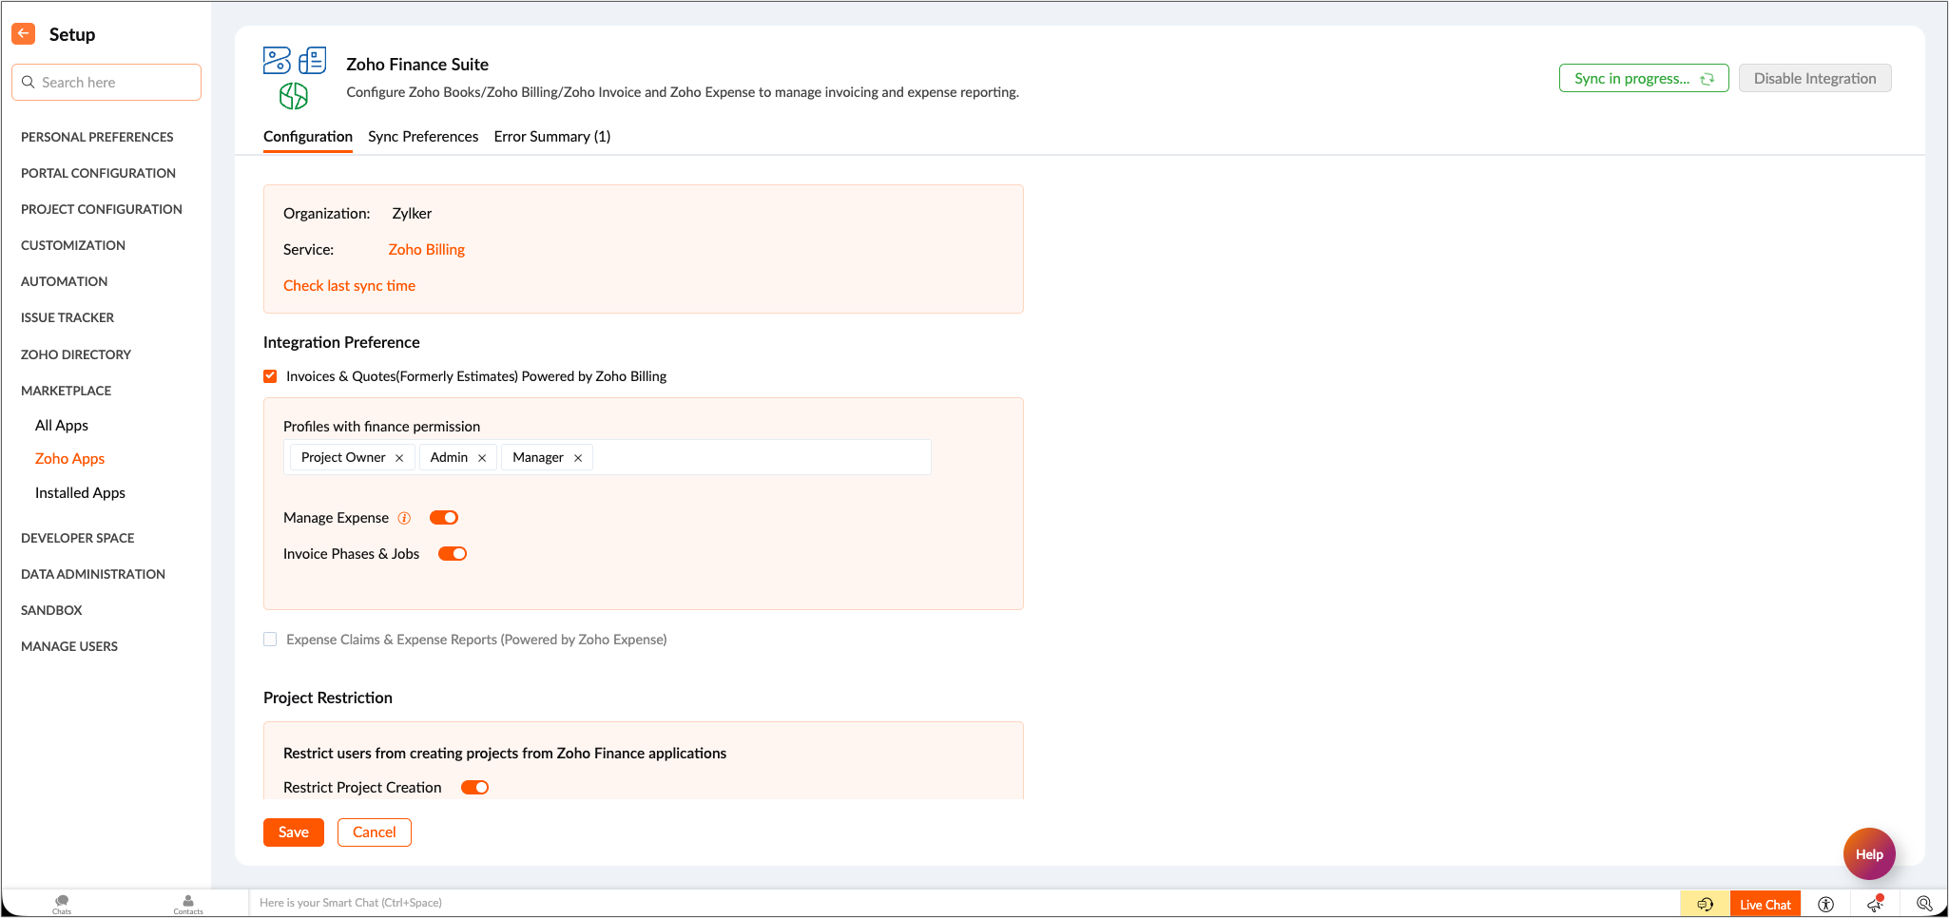Click the Save button

(x=294, y=832)
